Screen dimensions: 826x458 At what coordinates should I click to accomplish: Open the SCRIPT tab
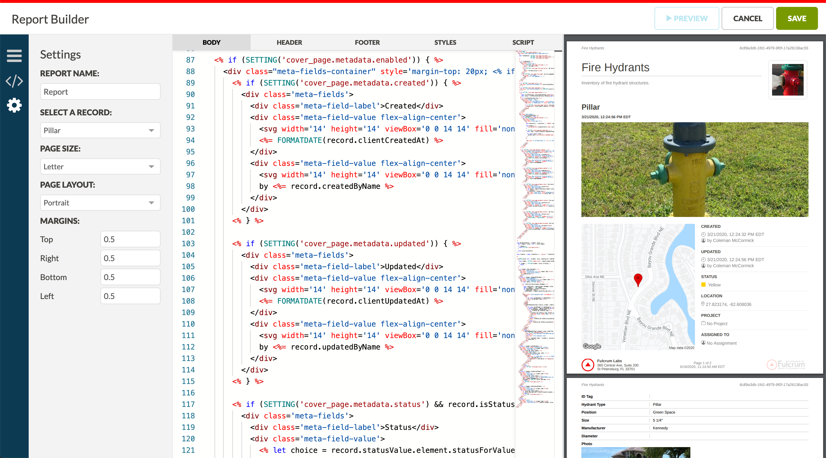pos(523,42)
